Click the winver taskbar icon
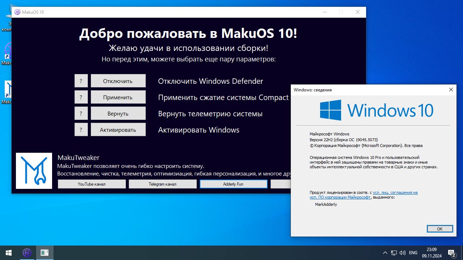463x260 pixels. coord(44,253)
